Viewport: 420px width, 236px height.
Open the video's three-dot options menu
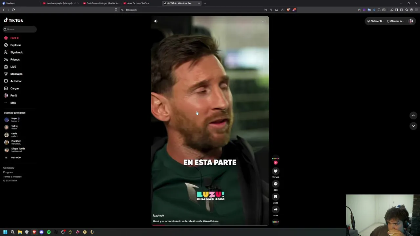264,21
